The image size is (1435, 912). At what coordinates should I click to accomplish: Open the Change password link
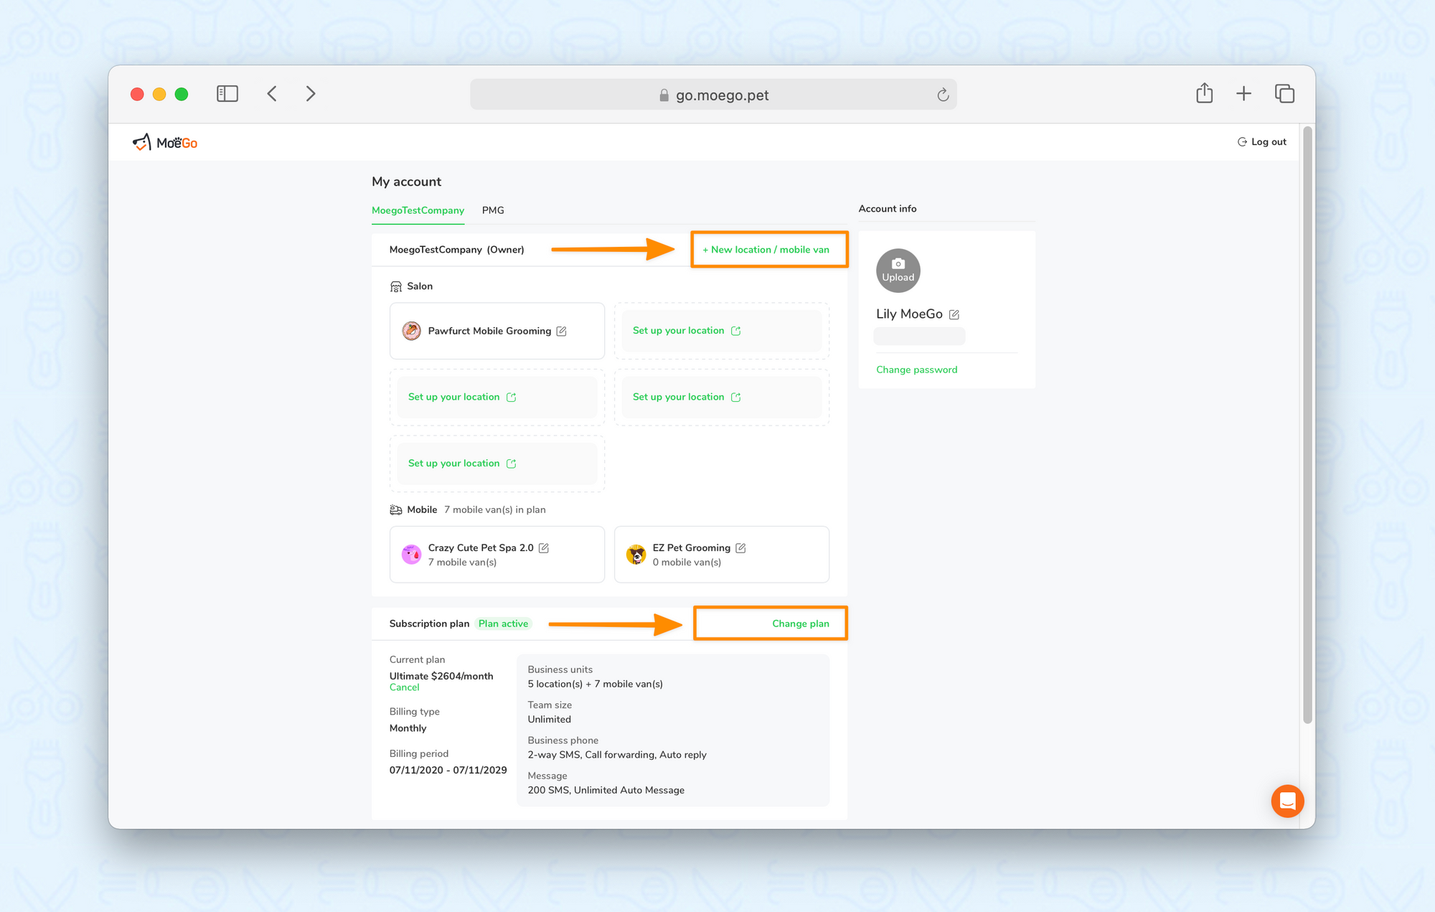pyautogui.click(x=916, y=370)
